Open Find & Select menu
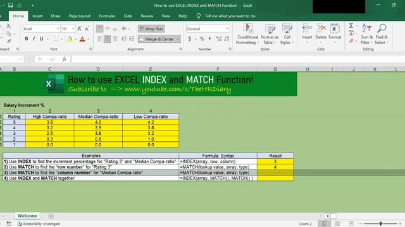The image size is (405, 227). (382, 34)
